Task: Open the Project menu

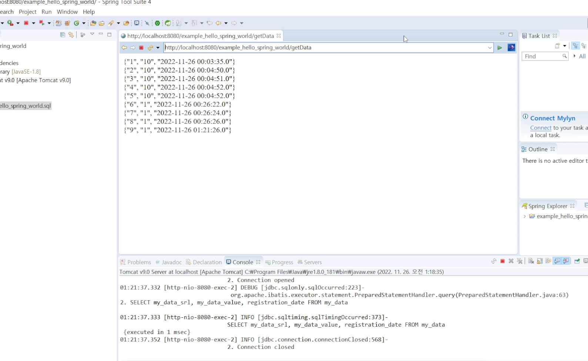Action: click(x=28, y=12)
